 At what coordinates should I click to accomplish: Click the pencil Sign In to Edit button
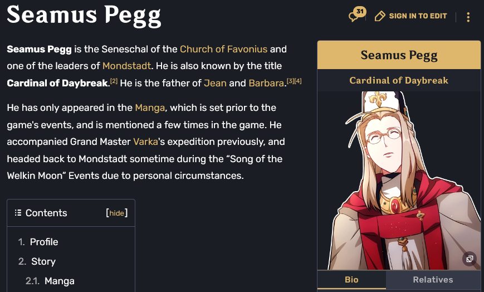click(411, 16)
